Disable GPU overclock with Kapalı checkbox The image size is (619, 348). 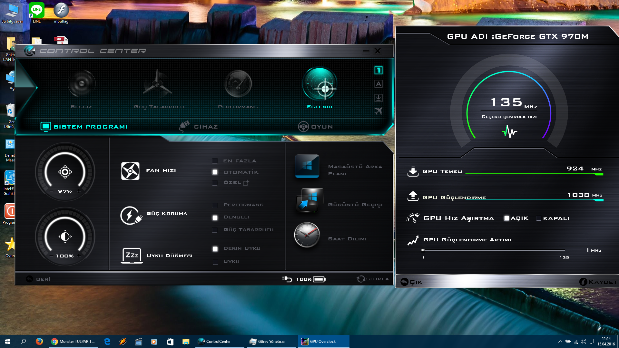coord(539,218)
